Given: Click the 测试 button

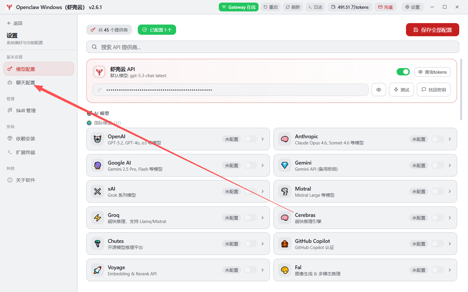Looking at the screenshot, I should click(x=401, y=90).
